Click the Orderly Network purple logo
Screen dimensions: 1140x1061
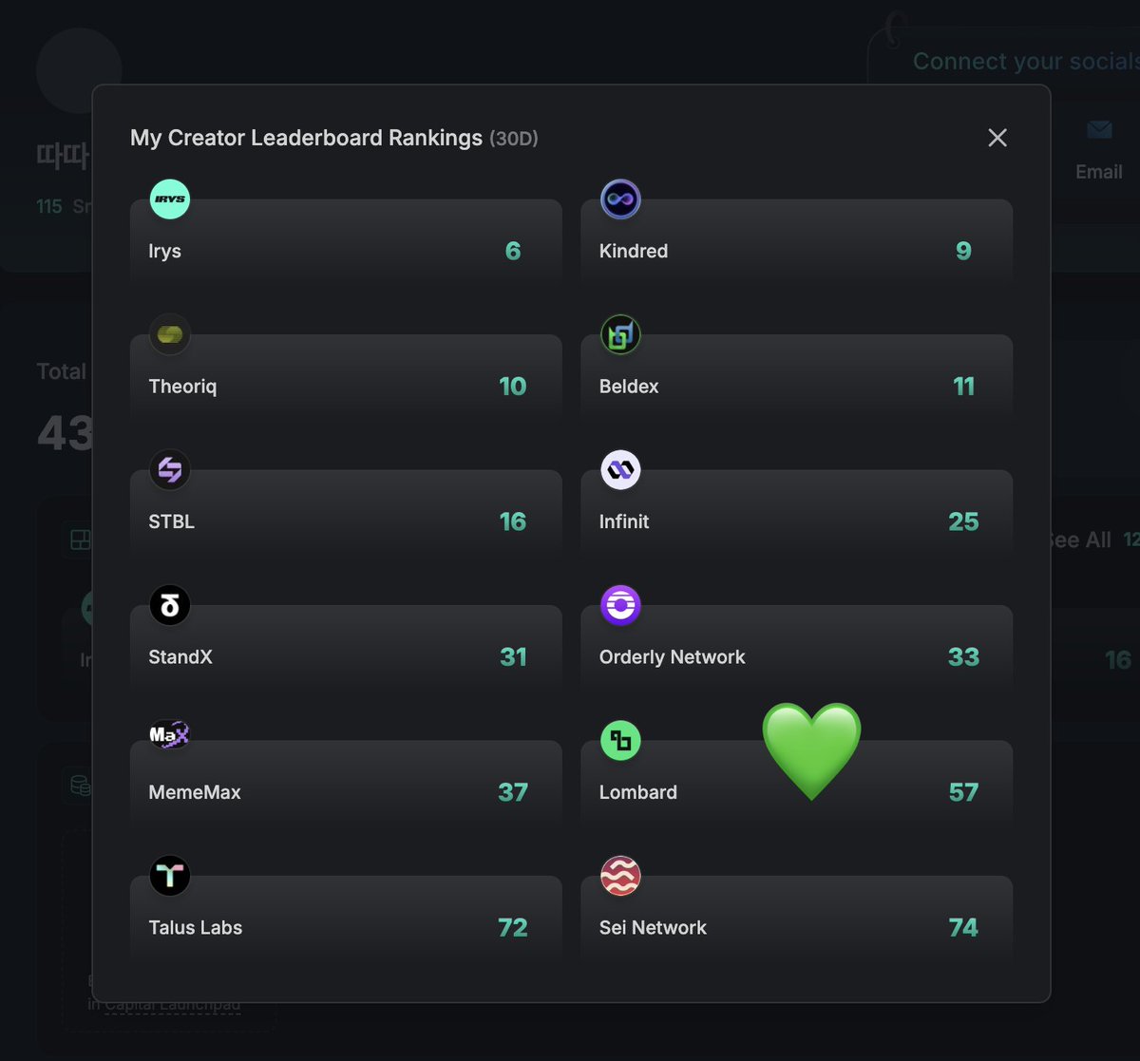tap(620, 605)
